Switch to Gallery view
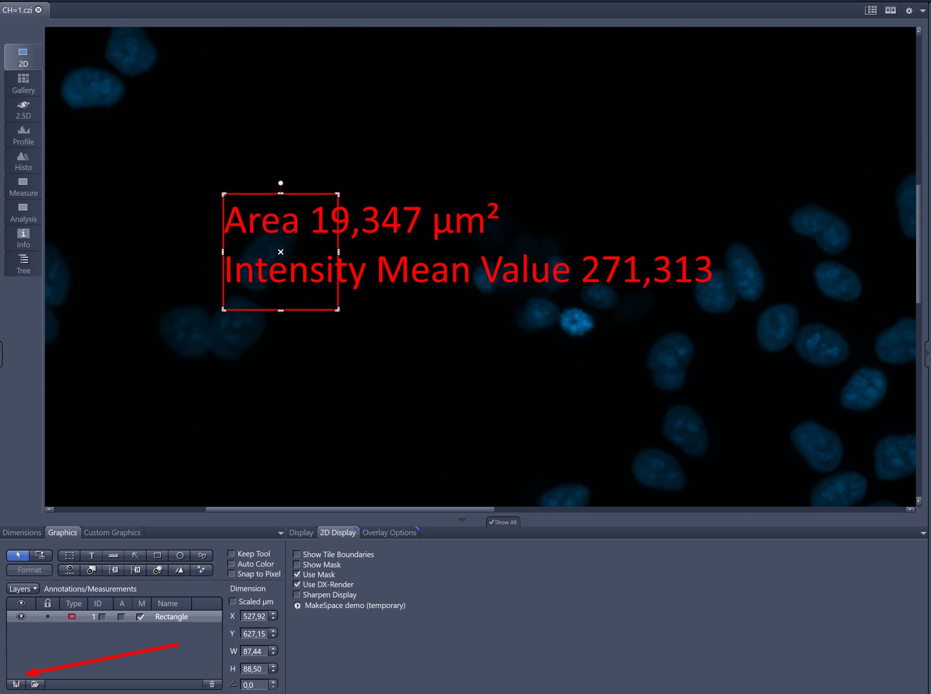This screenshot has width=931, height=694. coord(23,83)
